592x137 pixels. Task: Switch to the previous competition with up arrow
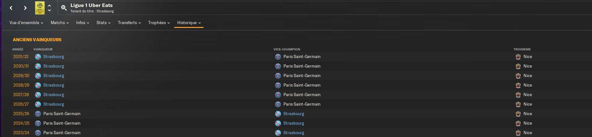click(49, 5)
